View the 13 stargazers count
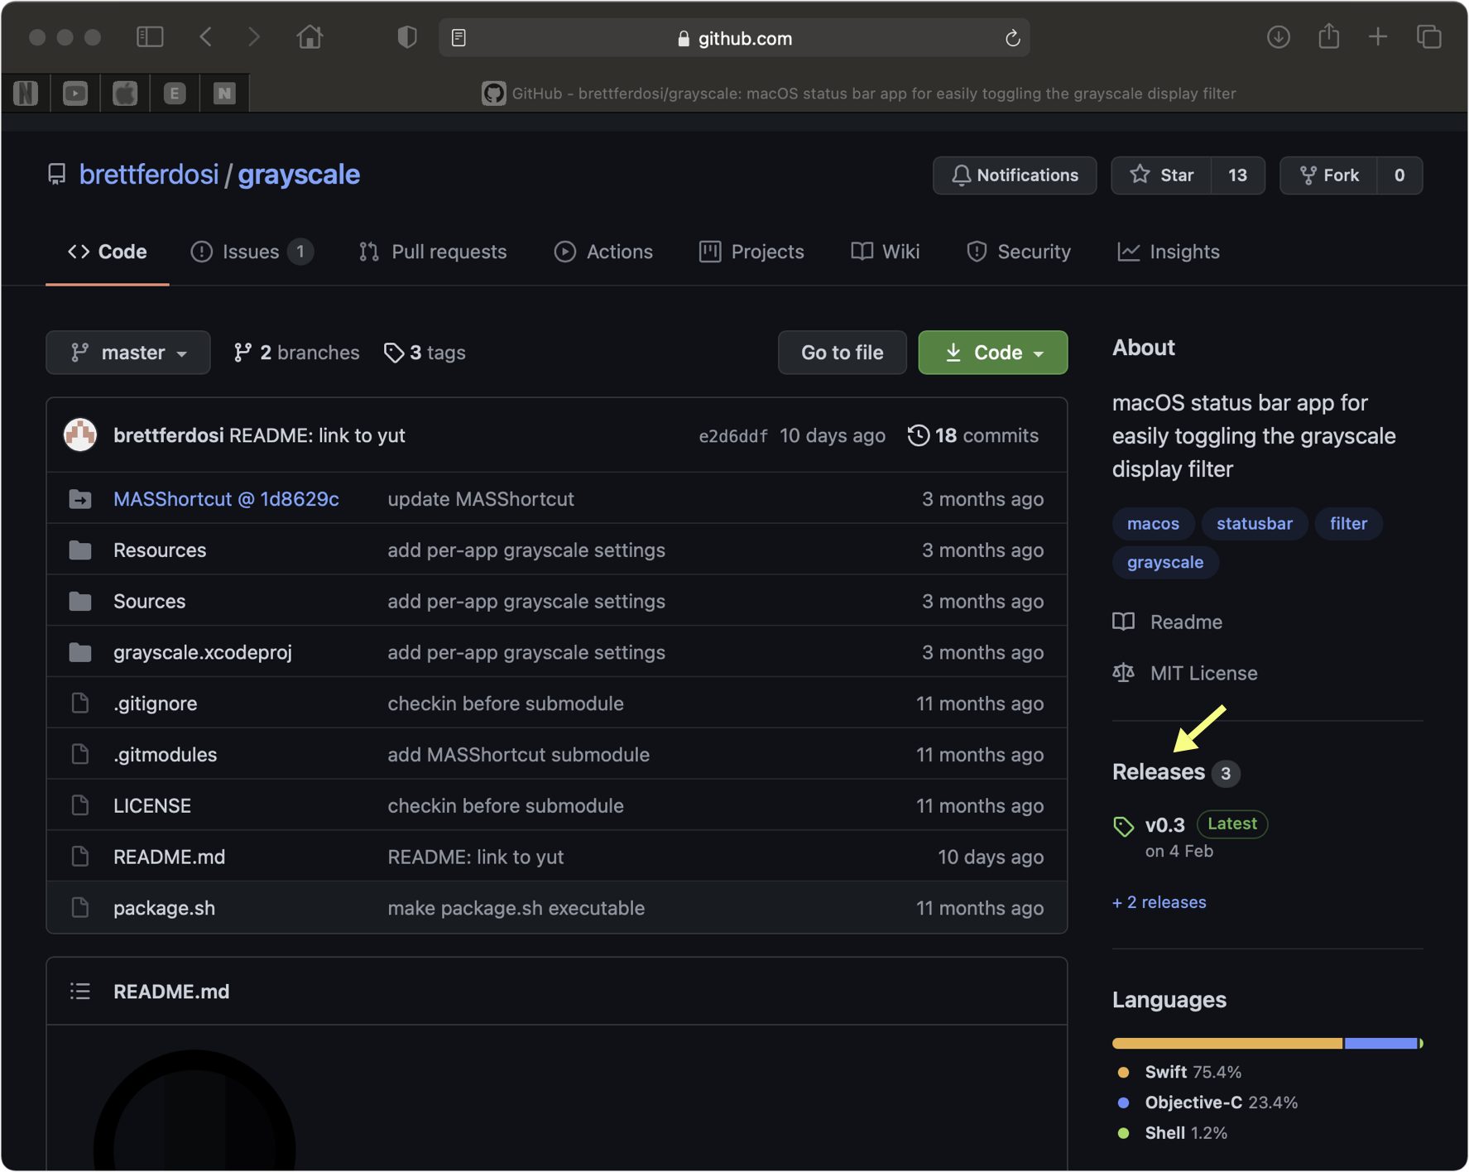Screen dimensions: 1469x1172 (1237, 175)
